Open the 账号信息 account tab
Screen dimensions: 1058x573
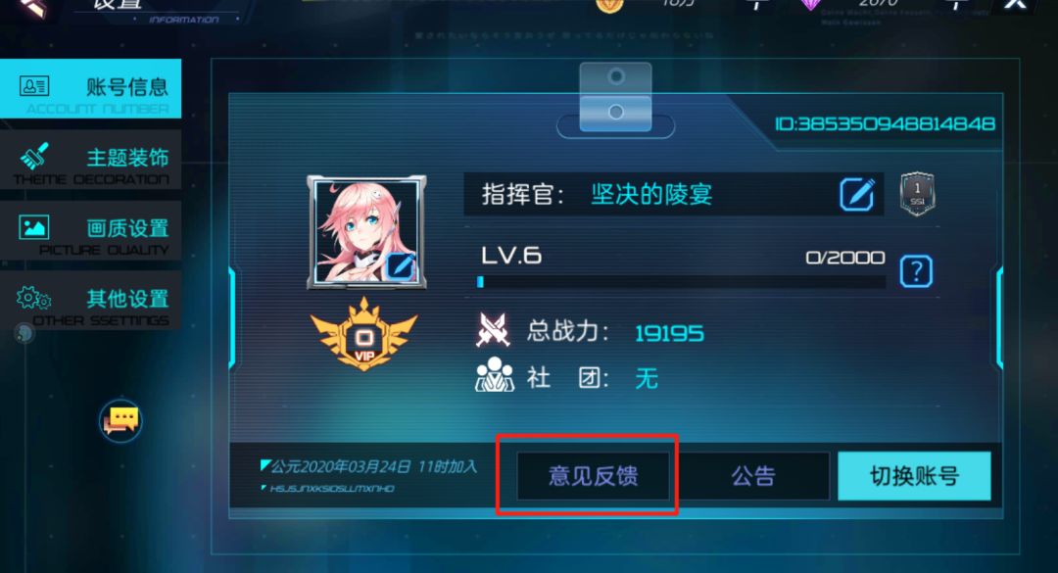coord(90,88)
